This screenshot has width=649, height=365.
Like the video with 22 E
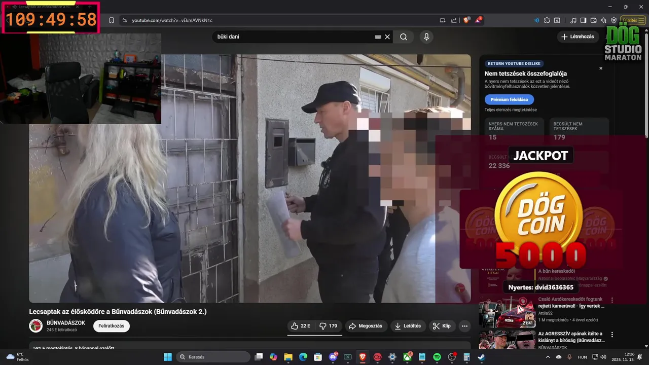tap(301, 326)
